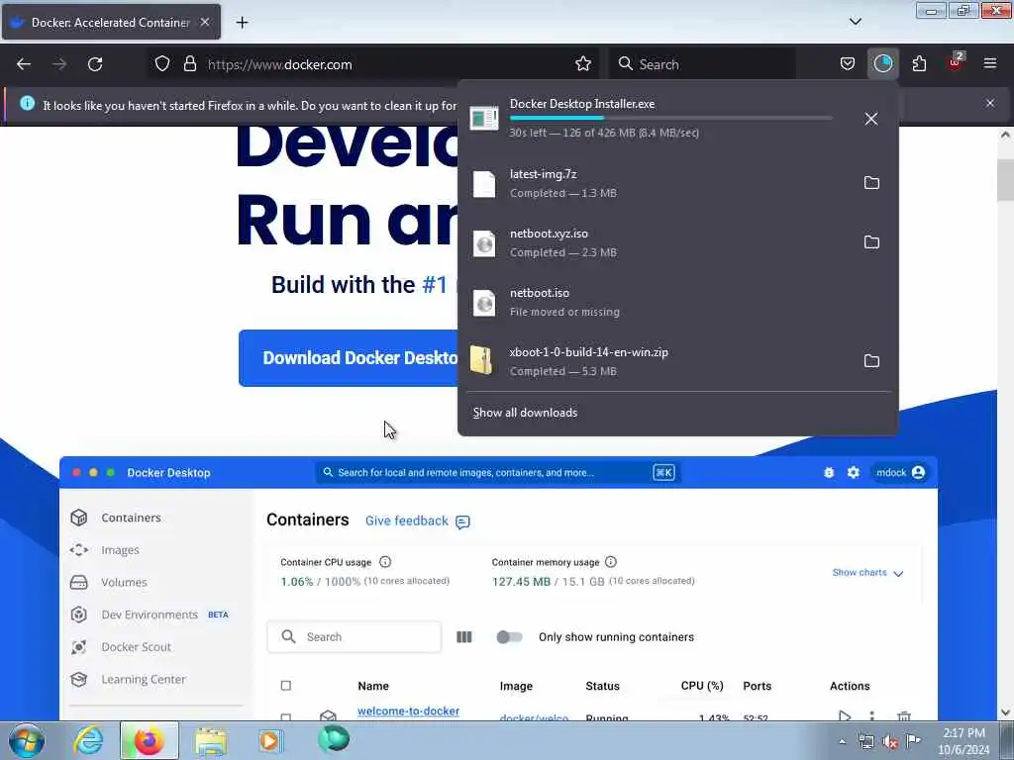Screen dimensions: 1014x760
Task: Toggle the downloads panel toolbar button
Action: (882, 64)
